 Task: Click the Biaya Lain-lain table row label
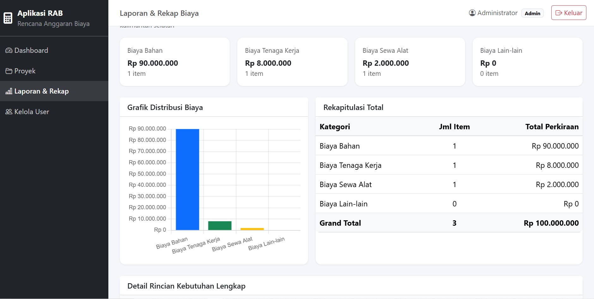pos(343,204)
